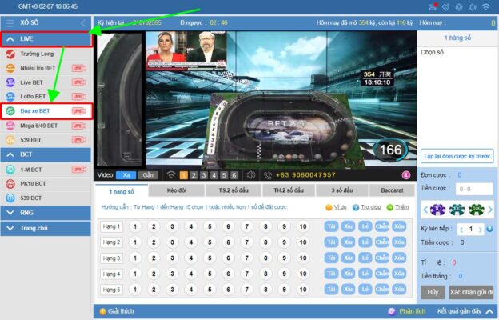The width and height of the screenshot is (499, 320).
Task: Collapse the LIVE sidebar section
Action: tap(10, 38)
